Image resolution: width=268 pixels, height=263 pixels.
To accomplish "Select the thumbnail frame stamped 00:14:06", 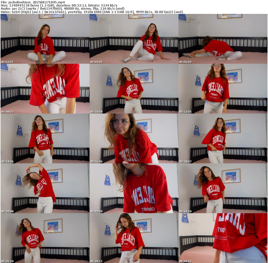I will pos(45,138).
